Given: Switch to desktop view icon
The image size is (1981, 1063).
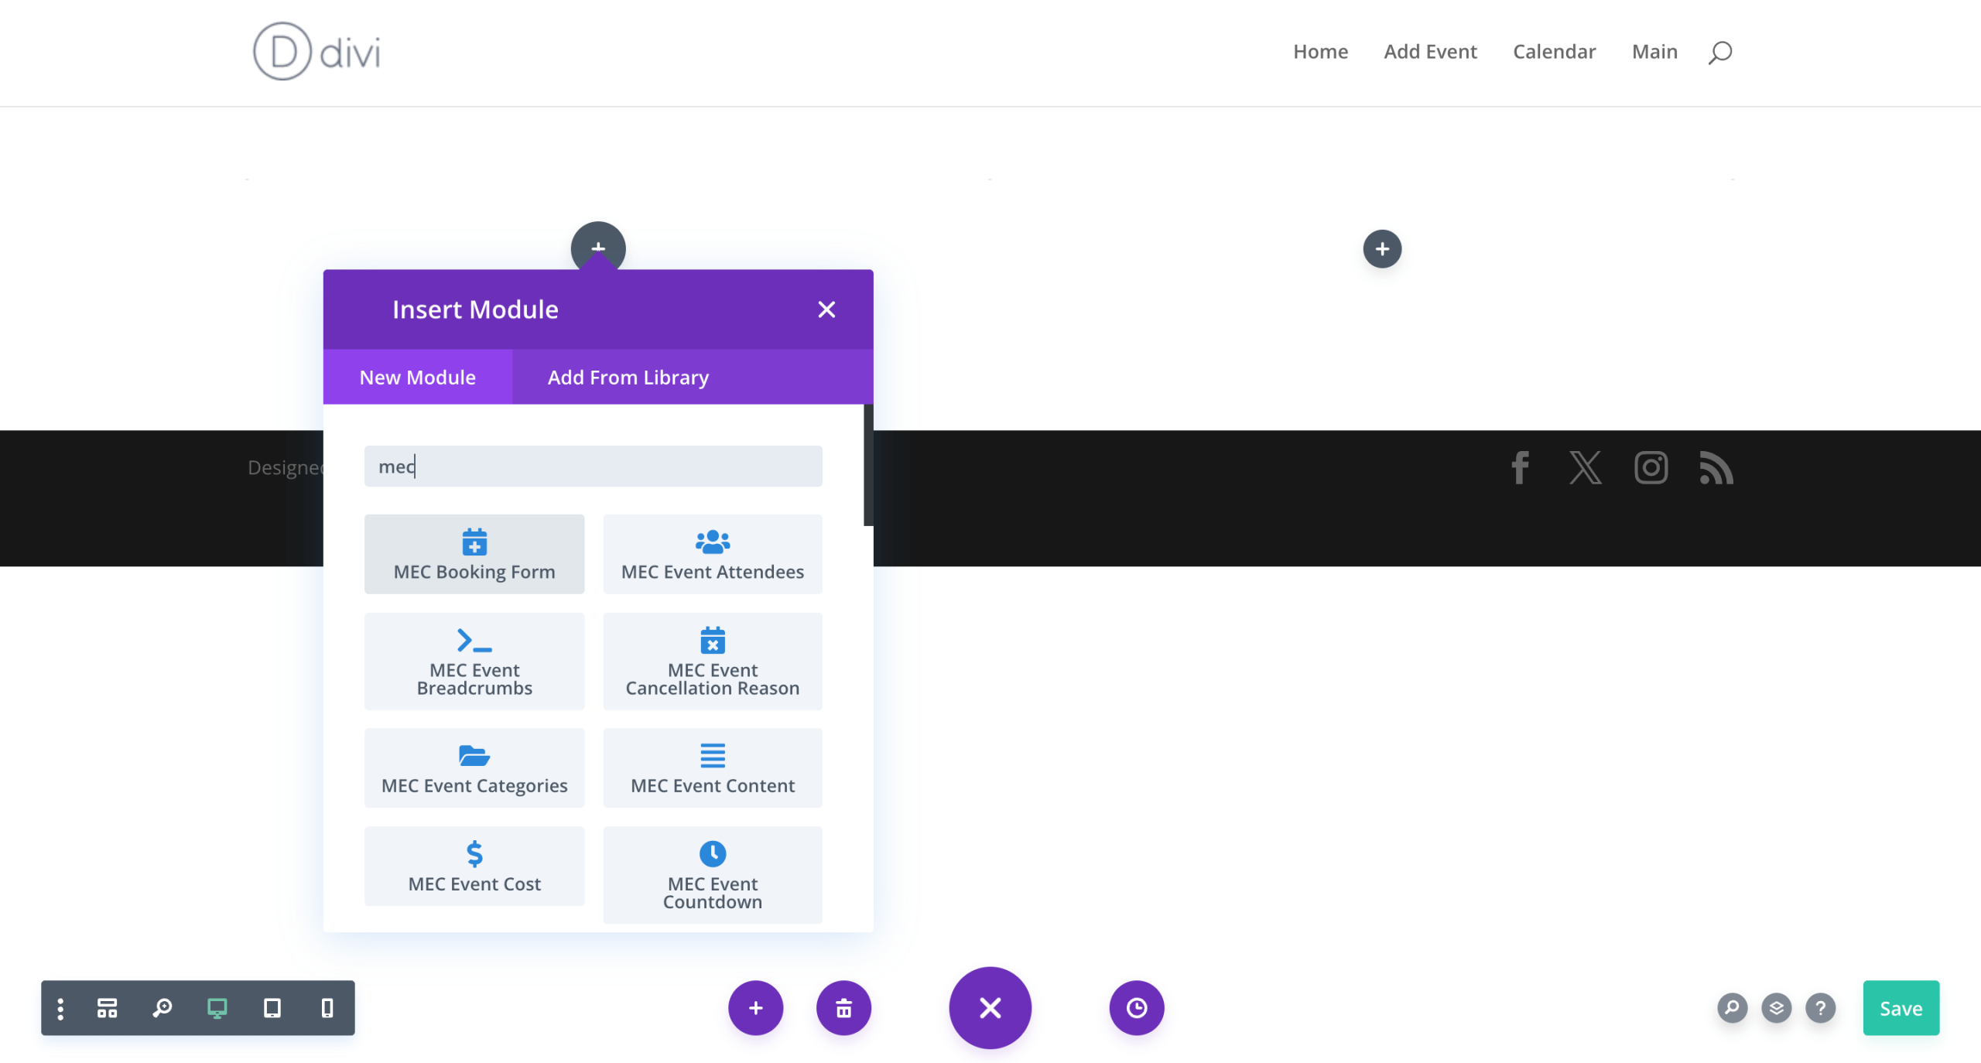Looking at the screenshot, I should coord(217,1007).
